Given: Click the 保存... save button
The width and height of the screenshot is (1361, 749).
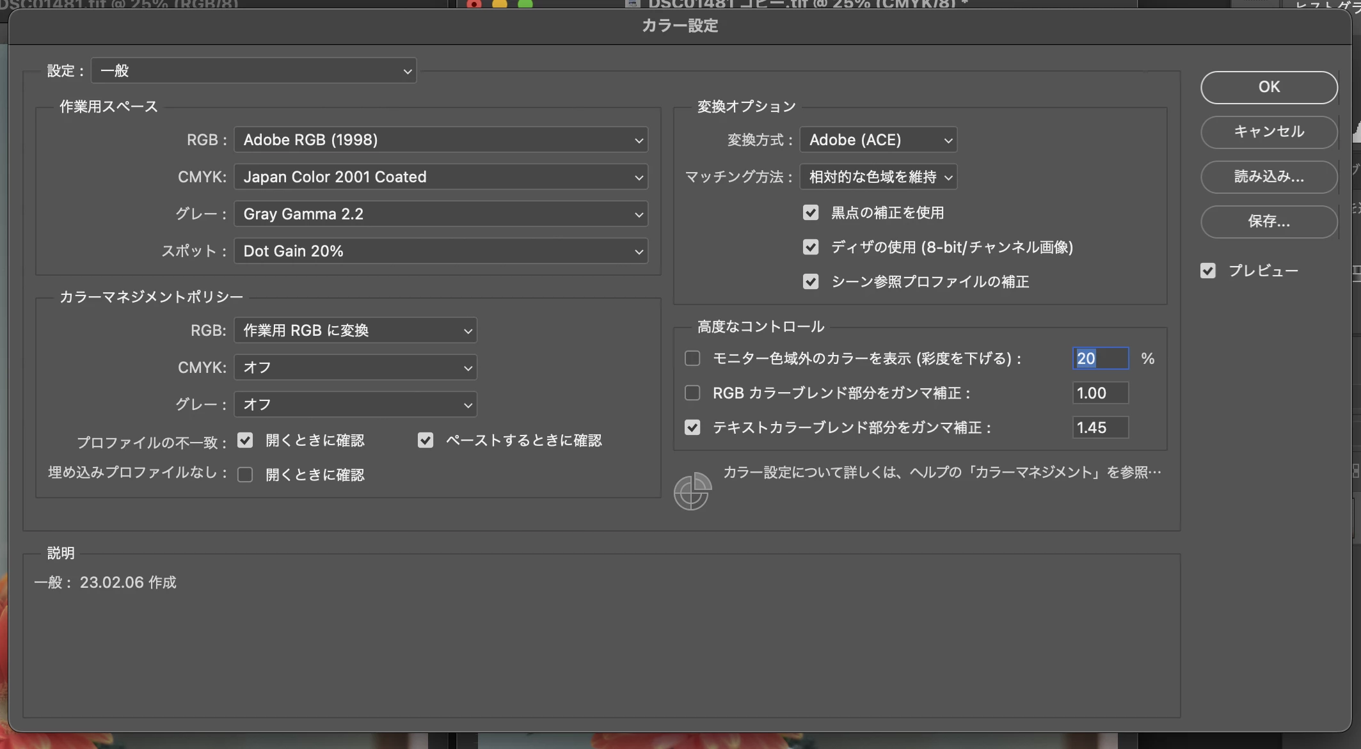Looking at the screenshot, I should tap(1268, 221).
